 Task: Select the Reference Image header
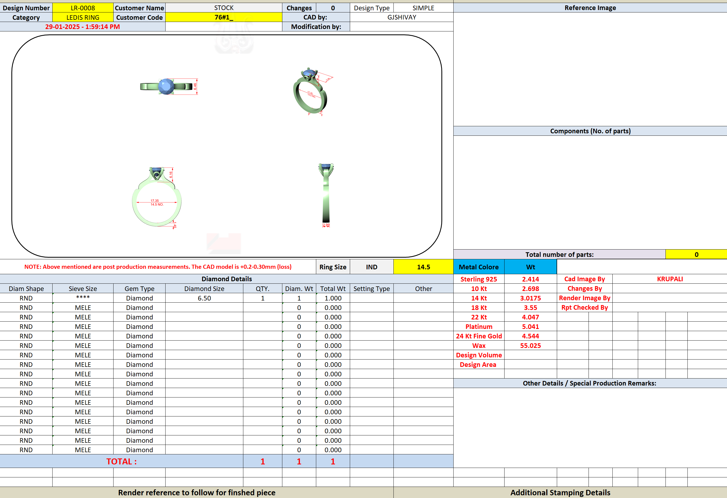pyautogui.click(x=590, y=8)
